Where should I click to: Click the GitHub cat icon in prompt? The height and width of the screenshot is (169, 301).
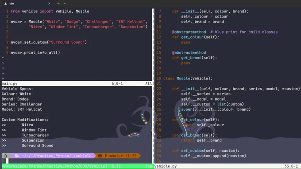(x=100, y=156)
